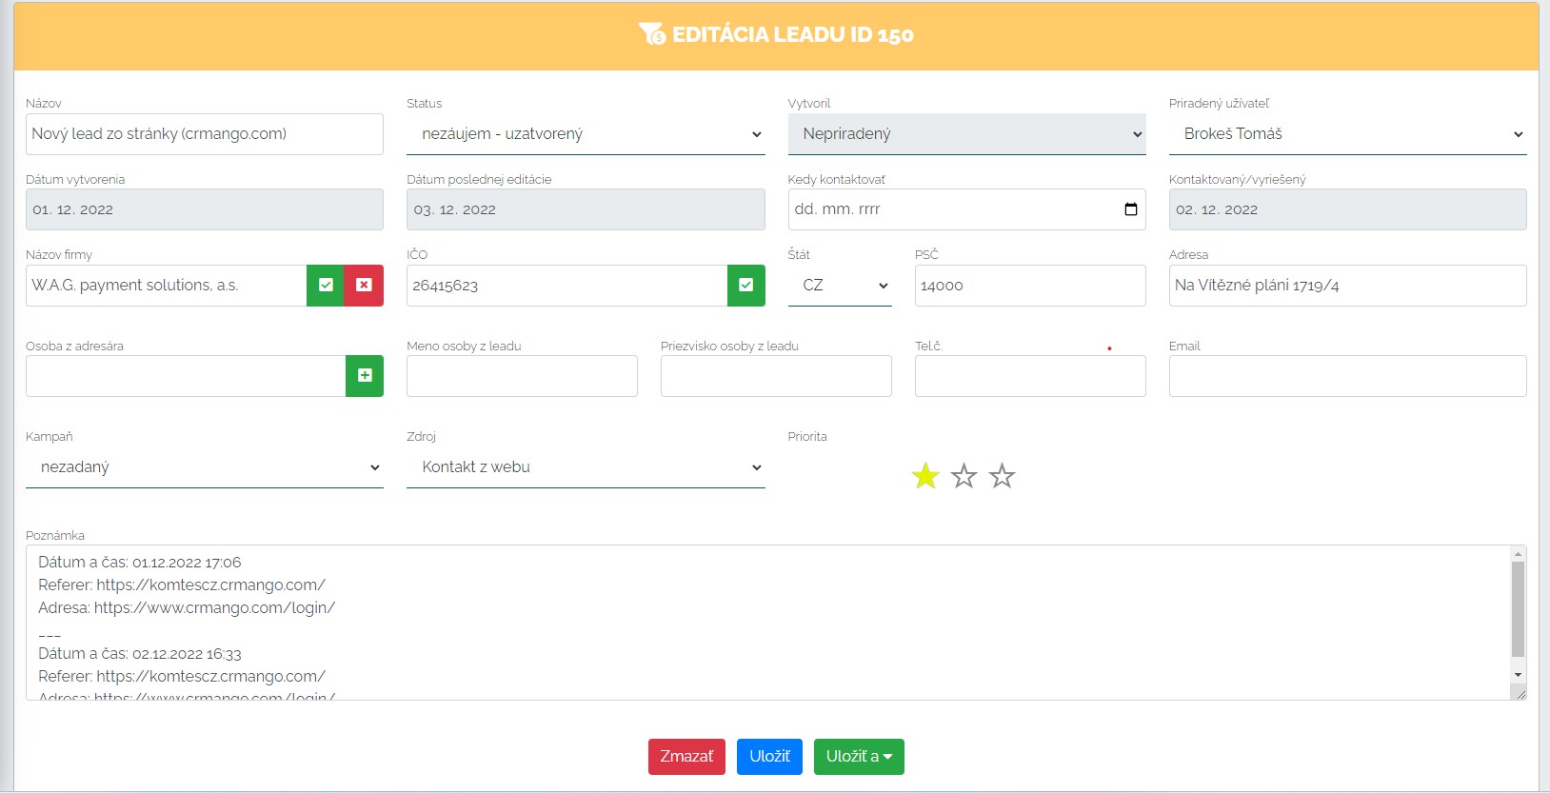This screenshot has width=1550, height=793.
Task: Focus the Názov input field
Action: pos(205,134)
